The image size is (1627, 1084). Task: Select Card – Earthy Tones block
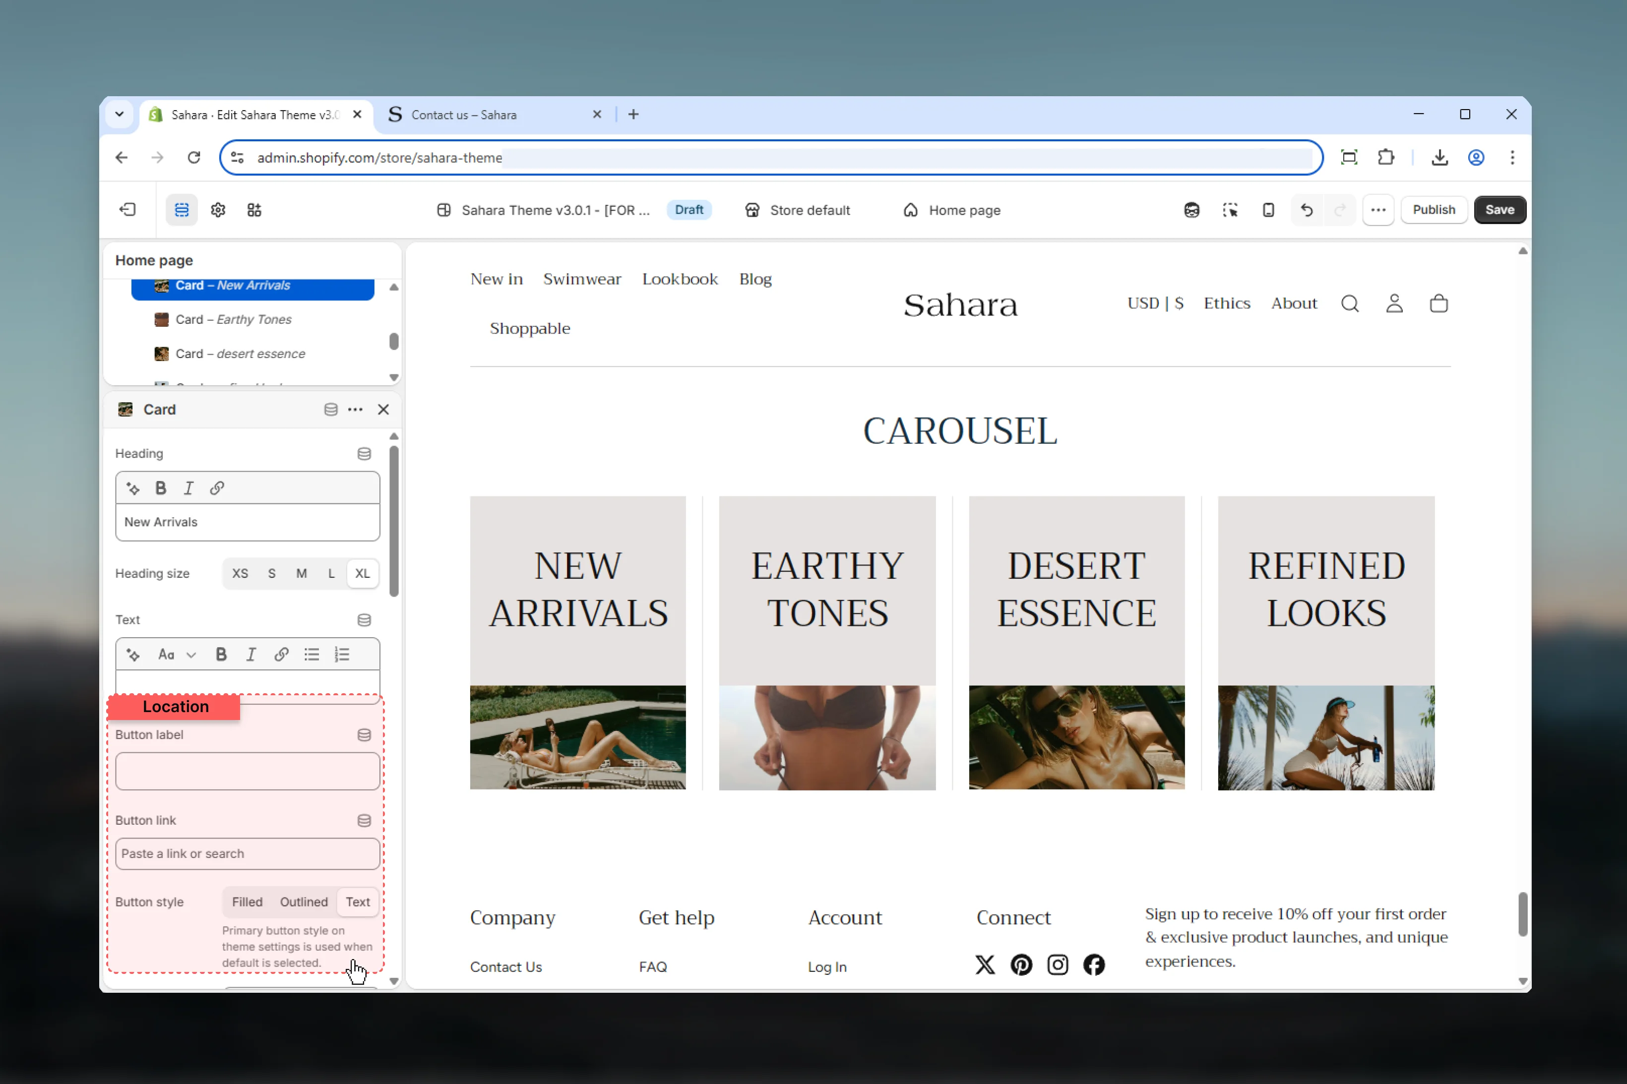tap(252, 319)
